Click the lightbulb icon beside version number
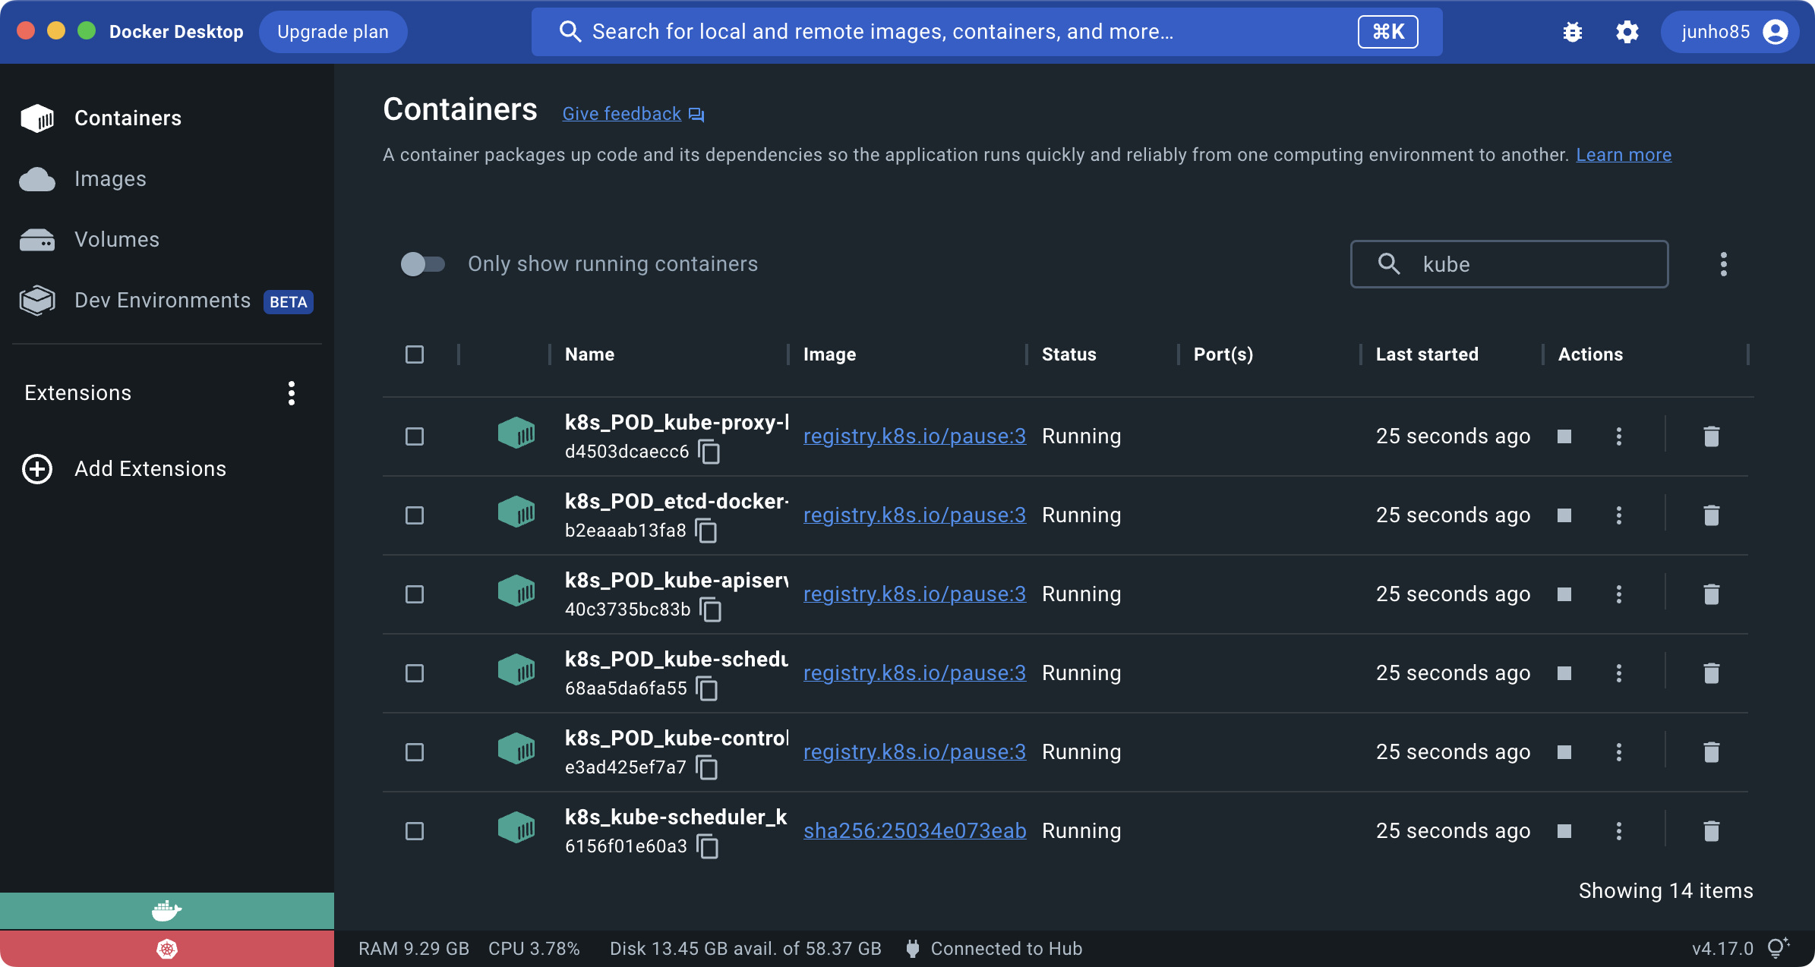This screenshot has width=1815, height=967. [x=1777, y=948]
